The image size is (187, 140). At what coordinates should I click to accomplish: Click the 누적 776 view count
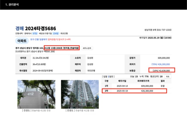(144, 76)
